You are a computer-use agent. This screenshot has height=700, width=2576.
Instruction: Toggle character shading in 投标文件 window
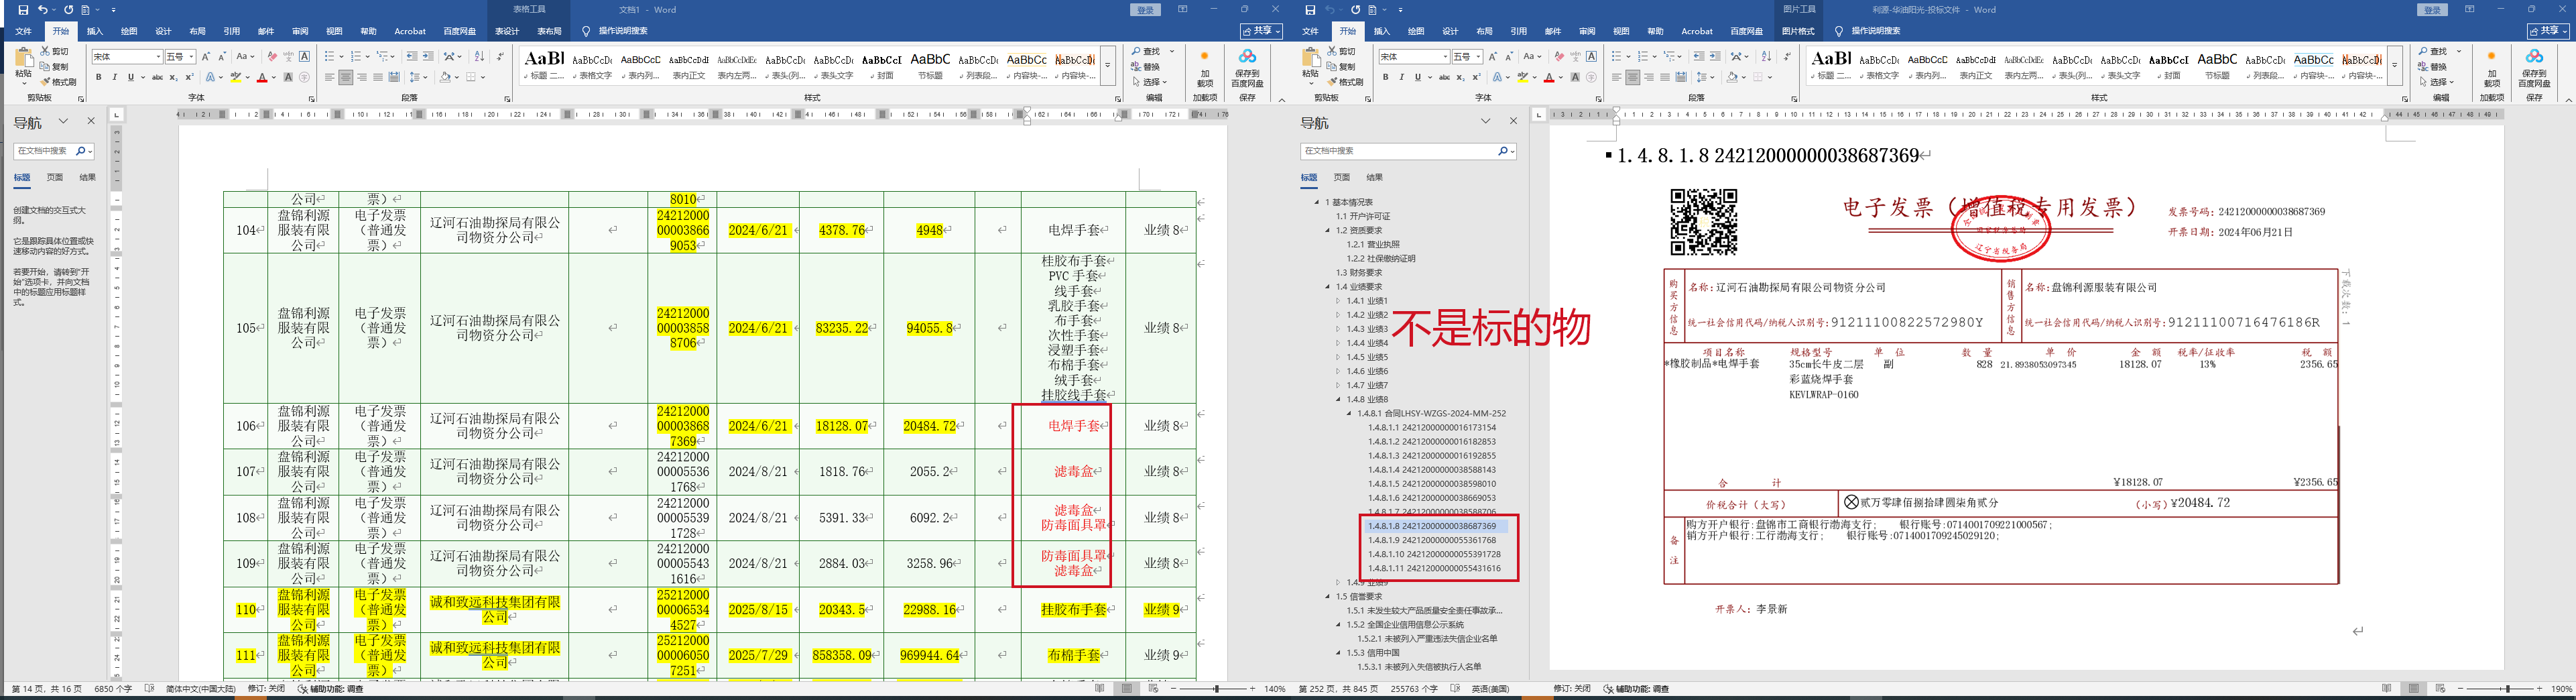1575,77
